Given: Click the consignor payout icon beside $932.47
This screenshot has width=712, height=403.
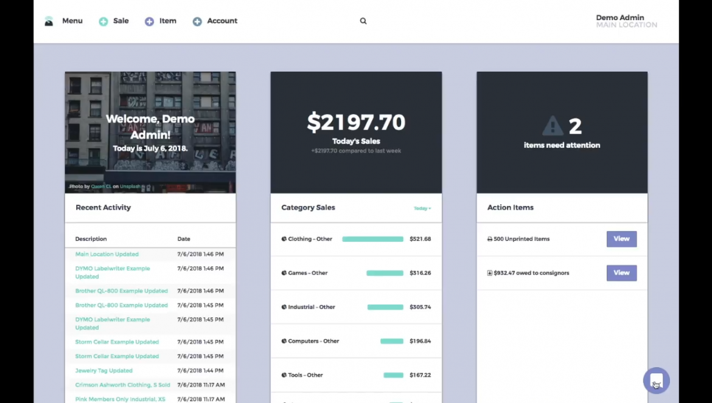Looking at the screenshot, I should click(x=489, y=273).
